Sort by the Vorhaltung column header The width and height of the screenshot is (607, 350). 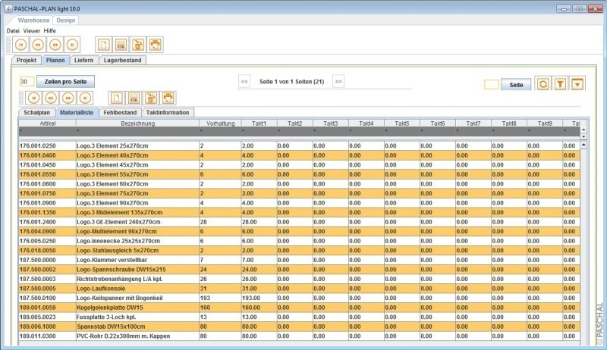[x=220, y=123]
